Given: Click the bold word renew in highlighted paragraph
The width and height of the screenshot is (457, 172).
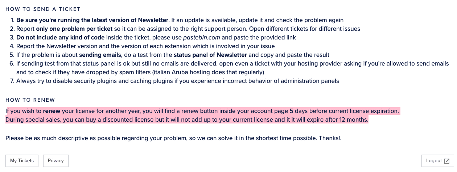Looking at the screenshot, I should click(52, 111).
